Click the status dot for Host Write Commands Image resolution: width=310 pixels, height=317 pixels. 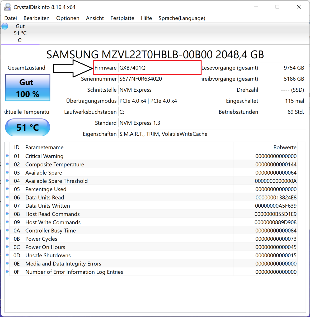click(7, 222)
